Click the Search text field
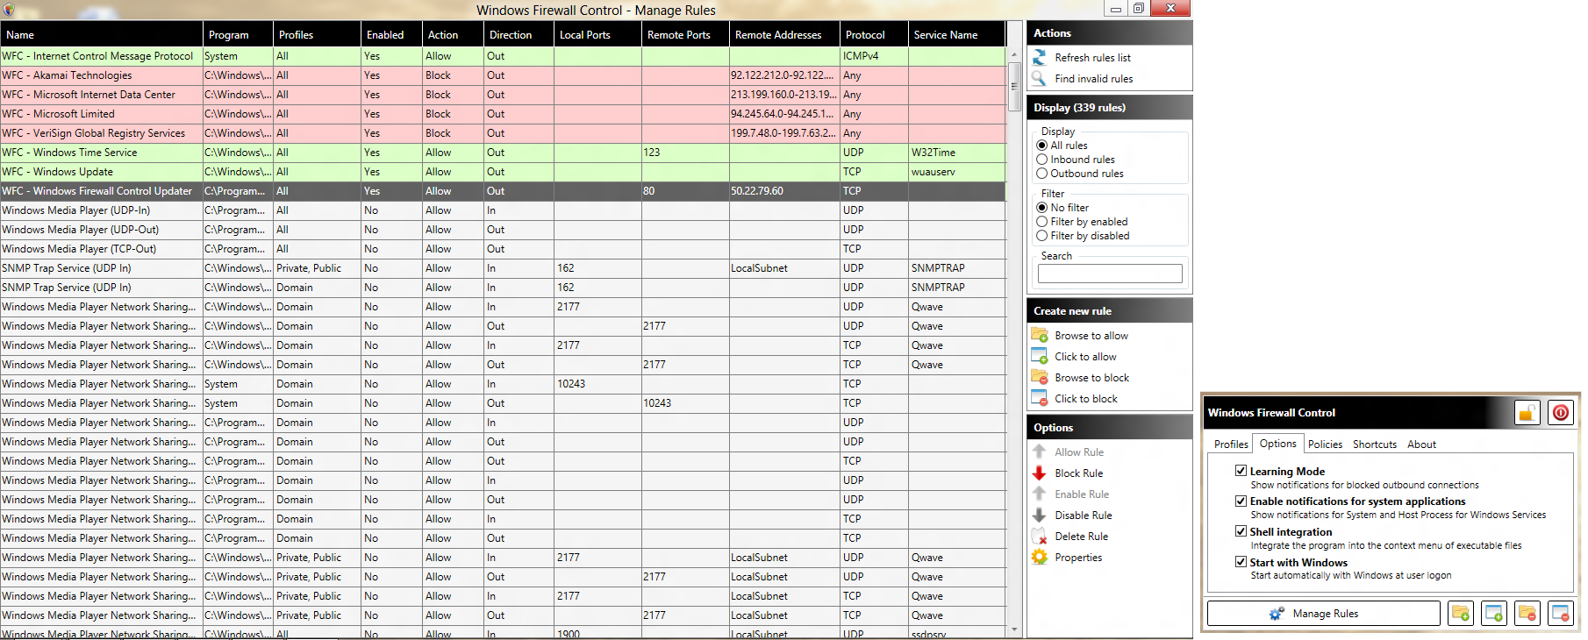The width and height of the screenshot is (1588, 640). 1110,274
